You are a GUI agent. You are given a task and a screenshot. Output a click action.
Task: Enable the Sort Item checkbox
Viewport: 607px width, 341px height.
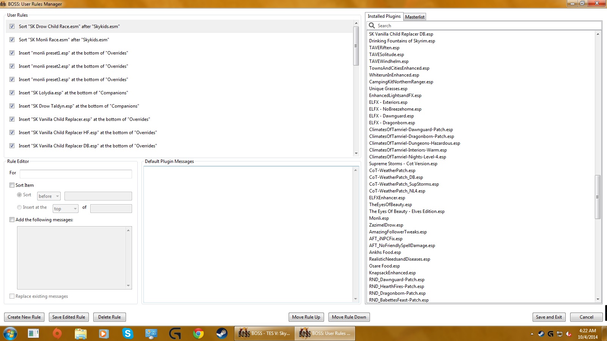[12, 185]
